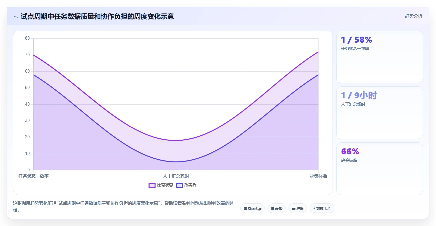Click the 改善后 minimum point at 人工汇总耗时
This screenshot has width=436, height=226.
[176, 162]
